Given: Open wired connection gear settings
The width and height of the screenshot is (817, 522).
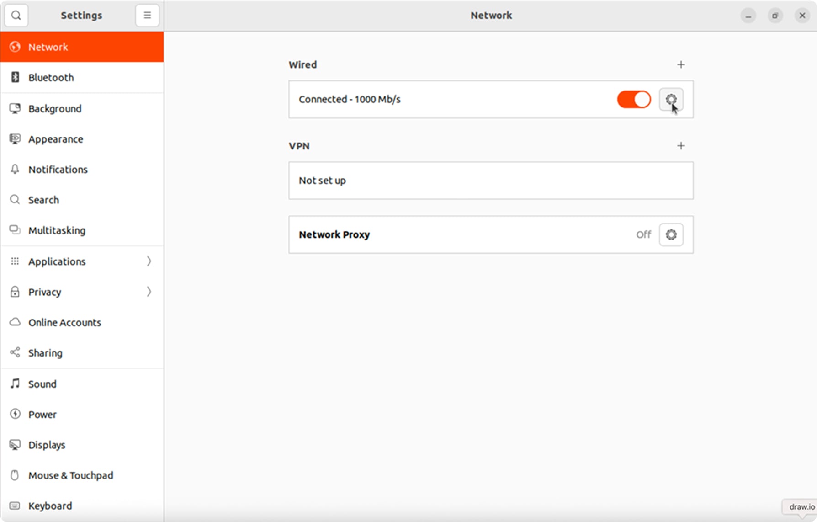Looking at the screenshot, I should pyautogui.click(x=671, y=100).
